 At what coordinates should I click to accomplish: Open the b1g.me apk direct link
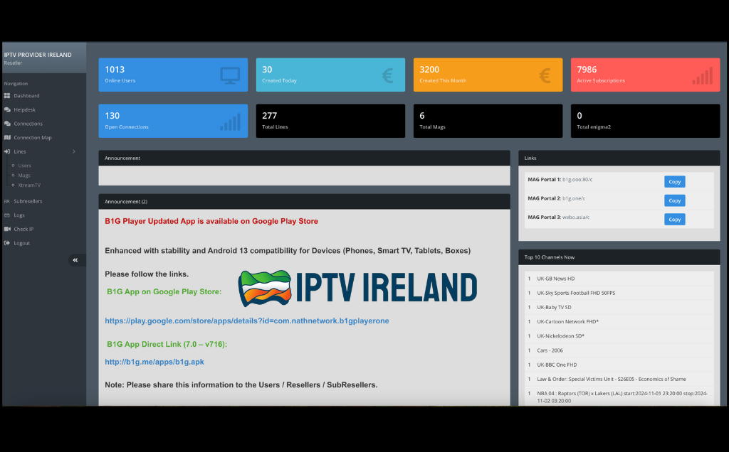click(x=154, y=362)
